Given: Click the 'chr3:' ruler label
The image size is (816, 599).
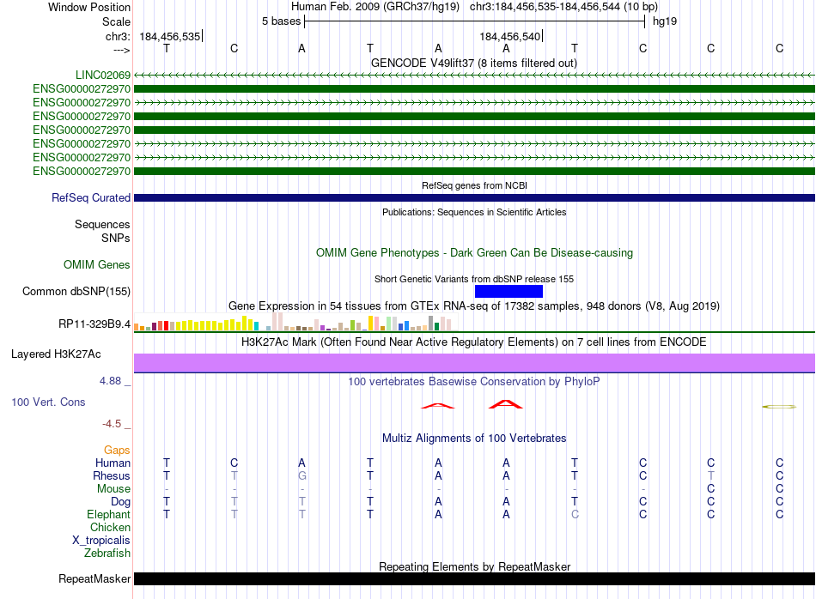Looking at the screenshot, I should (x=119, y=36).
